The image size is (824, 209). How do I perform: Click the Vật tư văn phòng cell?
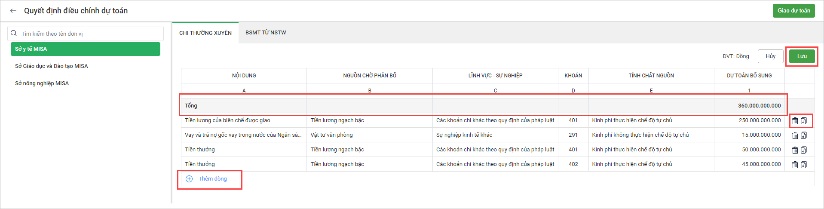click(331, 135)
